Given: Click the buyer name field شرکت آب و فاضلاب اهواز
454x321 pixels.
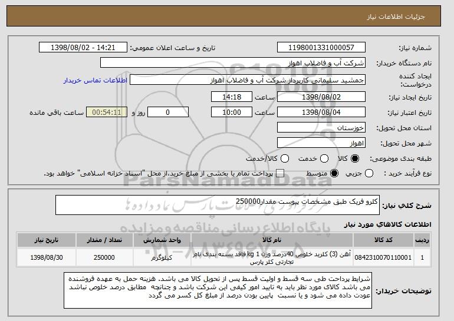Looking at the screenshot, I should click(233, 63).
